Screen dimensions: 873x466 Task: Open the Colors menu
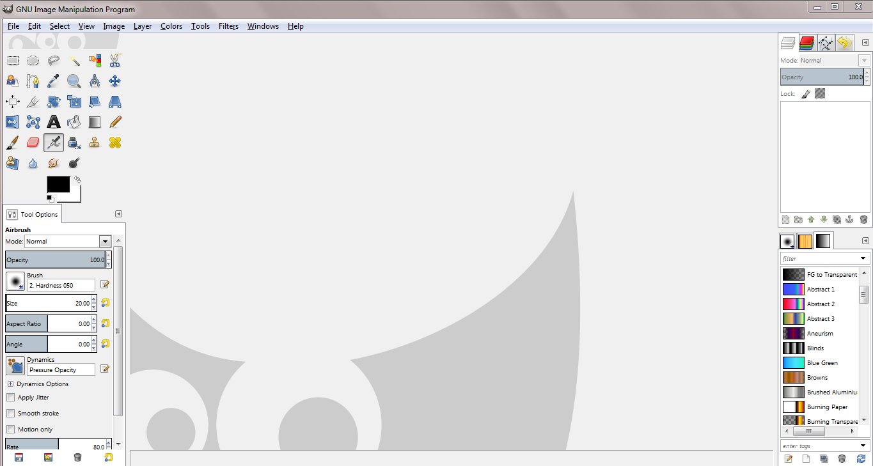pos(171,26)
